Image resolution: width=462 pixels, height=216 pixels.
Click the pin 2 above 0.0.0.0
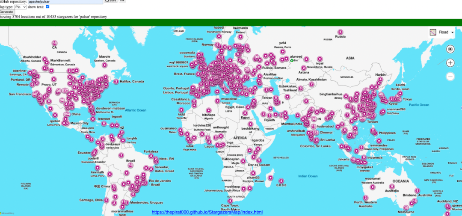[281, 180]
